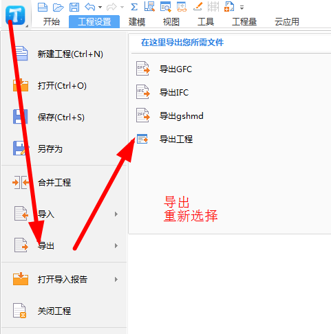Switch to the 工程设置 tab
This screenshot has height=334, width=331.
click(x=94, y=22)
